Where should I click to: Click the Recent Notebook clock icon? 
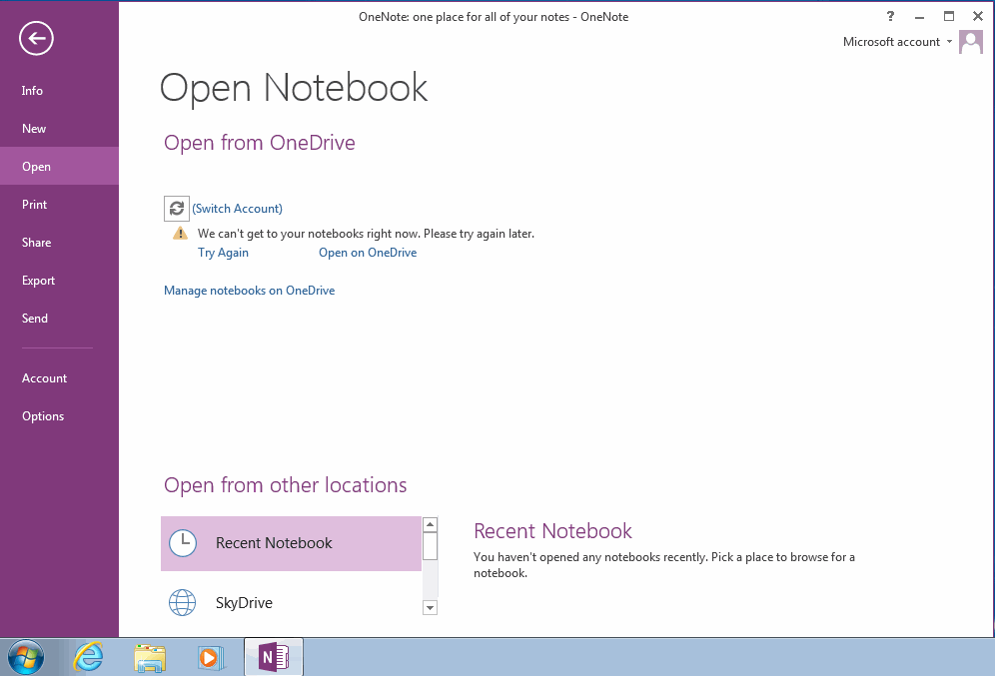coord(183,543)
